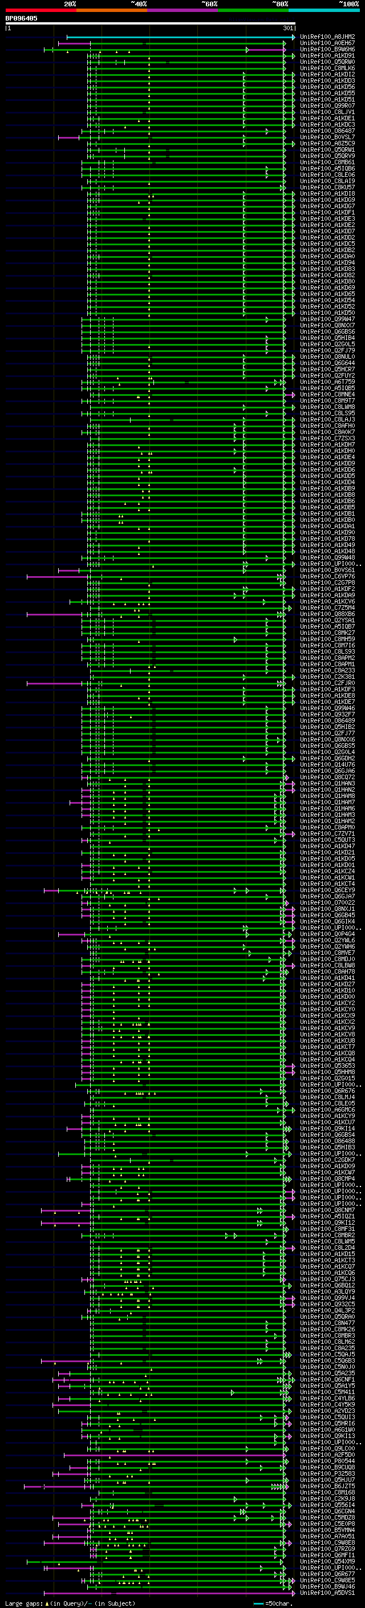Select hit UniRef100_A1KD56
This screenshot has width=365, height=1608.
tap(327, 87)
